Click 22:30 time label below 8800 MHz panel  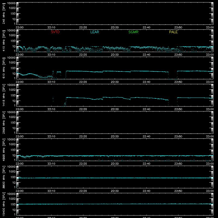pyautogui.click(x=115, y=191)
